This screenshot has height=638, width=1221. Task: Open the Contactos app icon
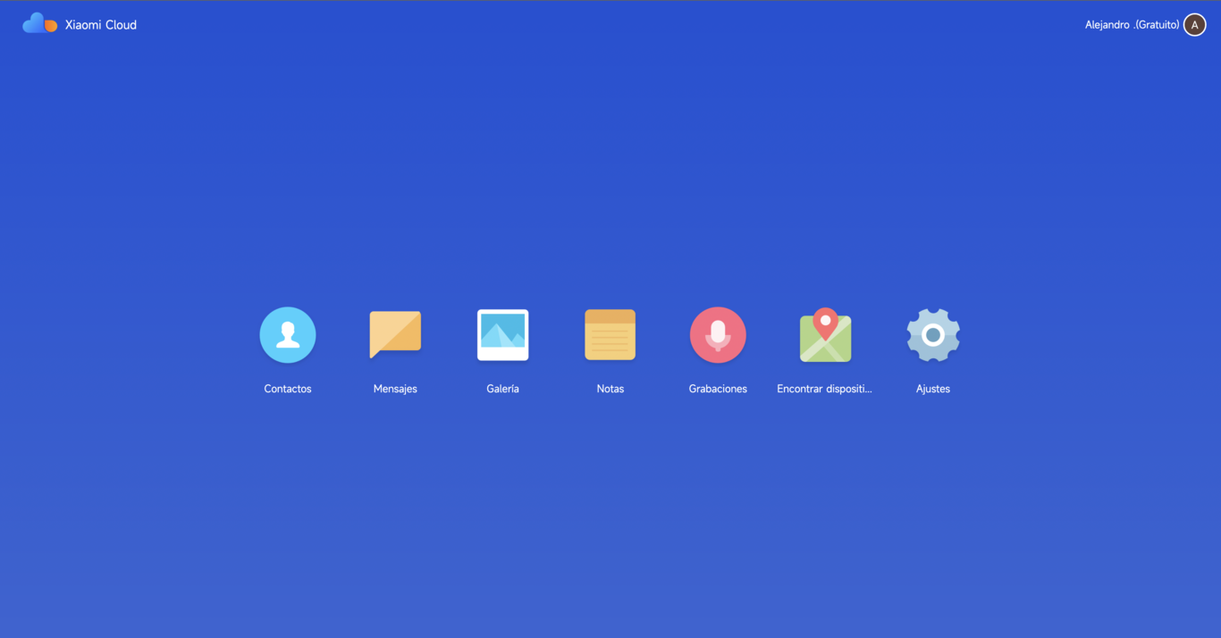coord(287,334)
